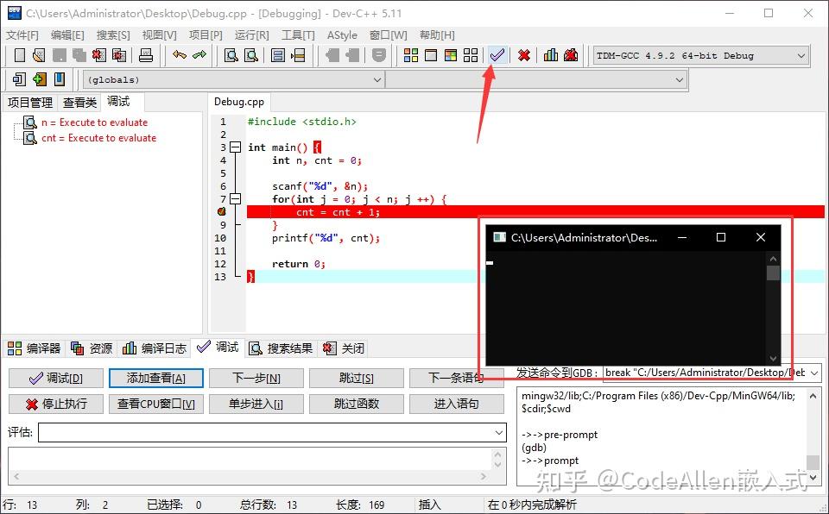Open the 工具[T] menu
Viewport: 829px width, 514px height.
[298, 34]
